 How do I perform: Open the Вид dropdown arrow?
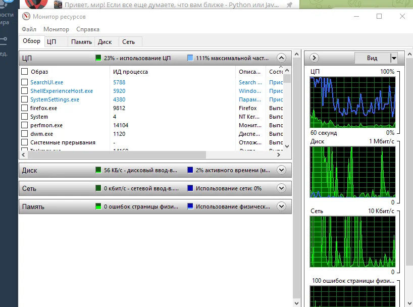click(x=394, y=58)
